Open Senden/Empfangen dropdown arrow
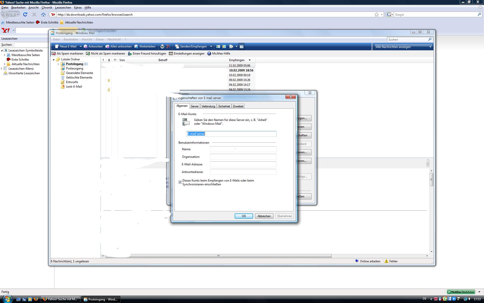Screen dimensions: 484x303 pos(211,46)
